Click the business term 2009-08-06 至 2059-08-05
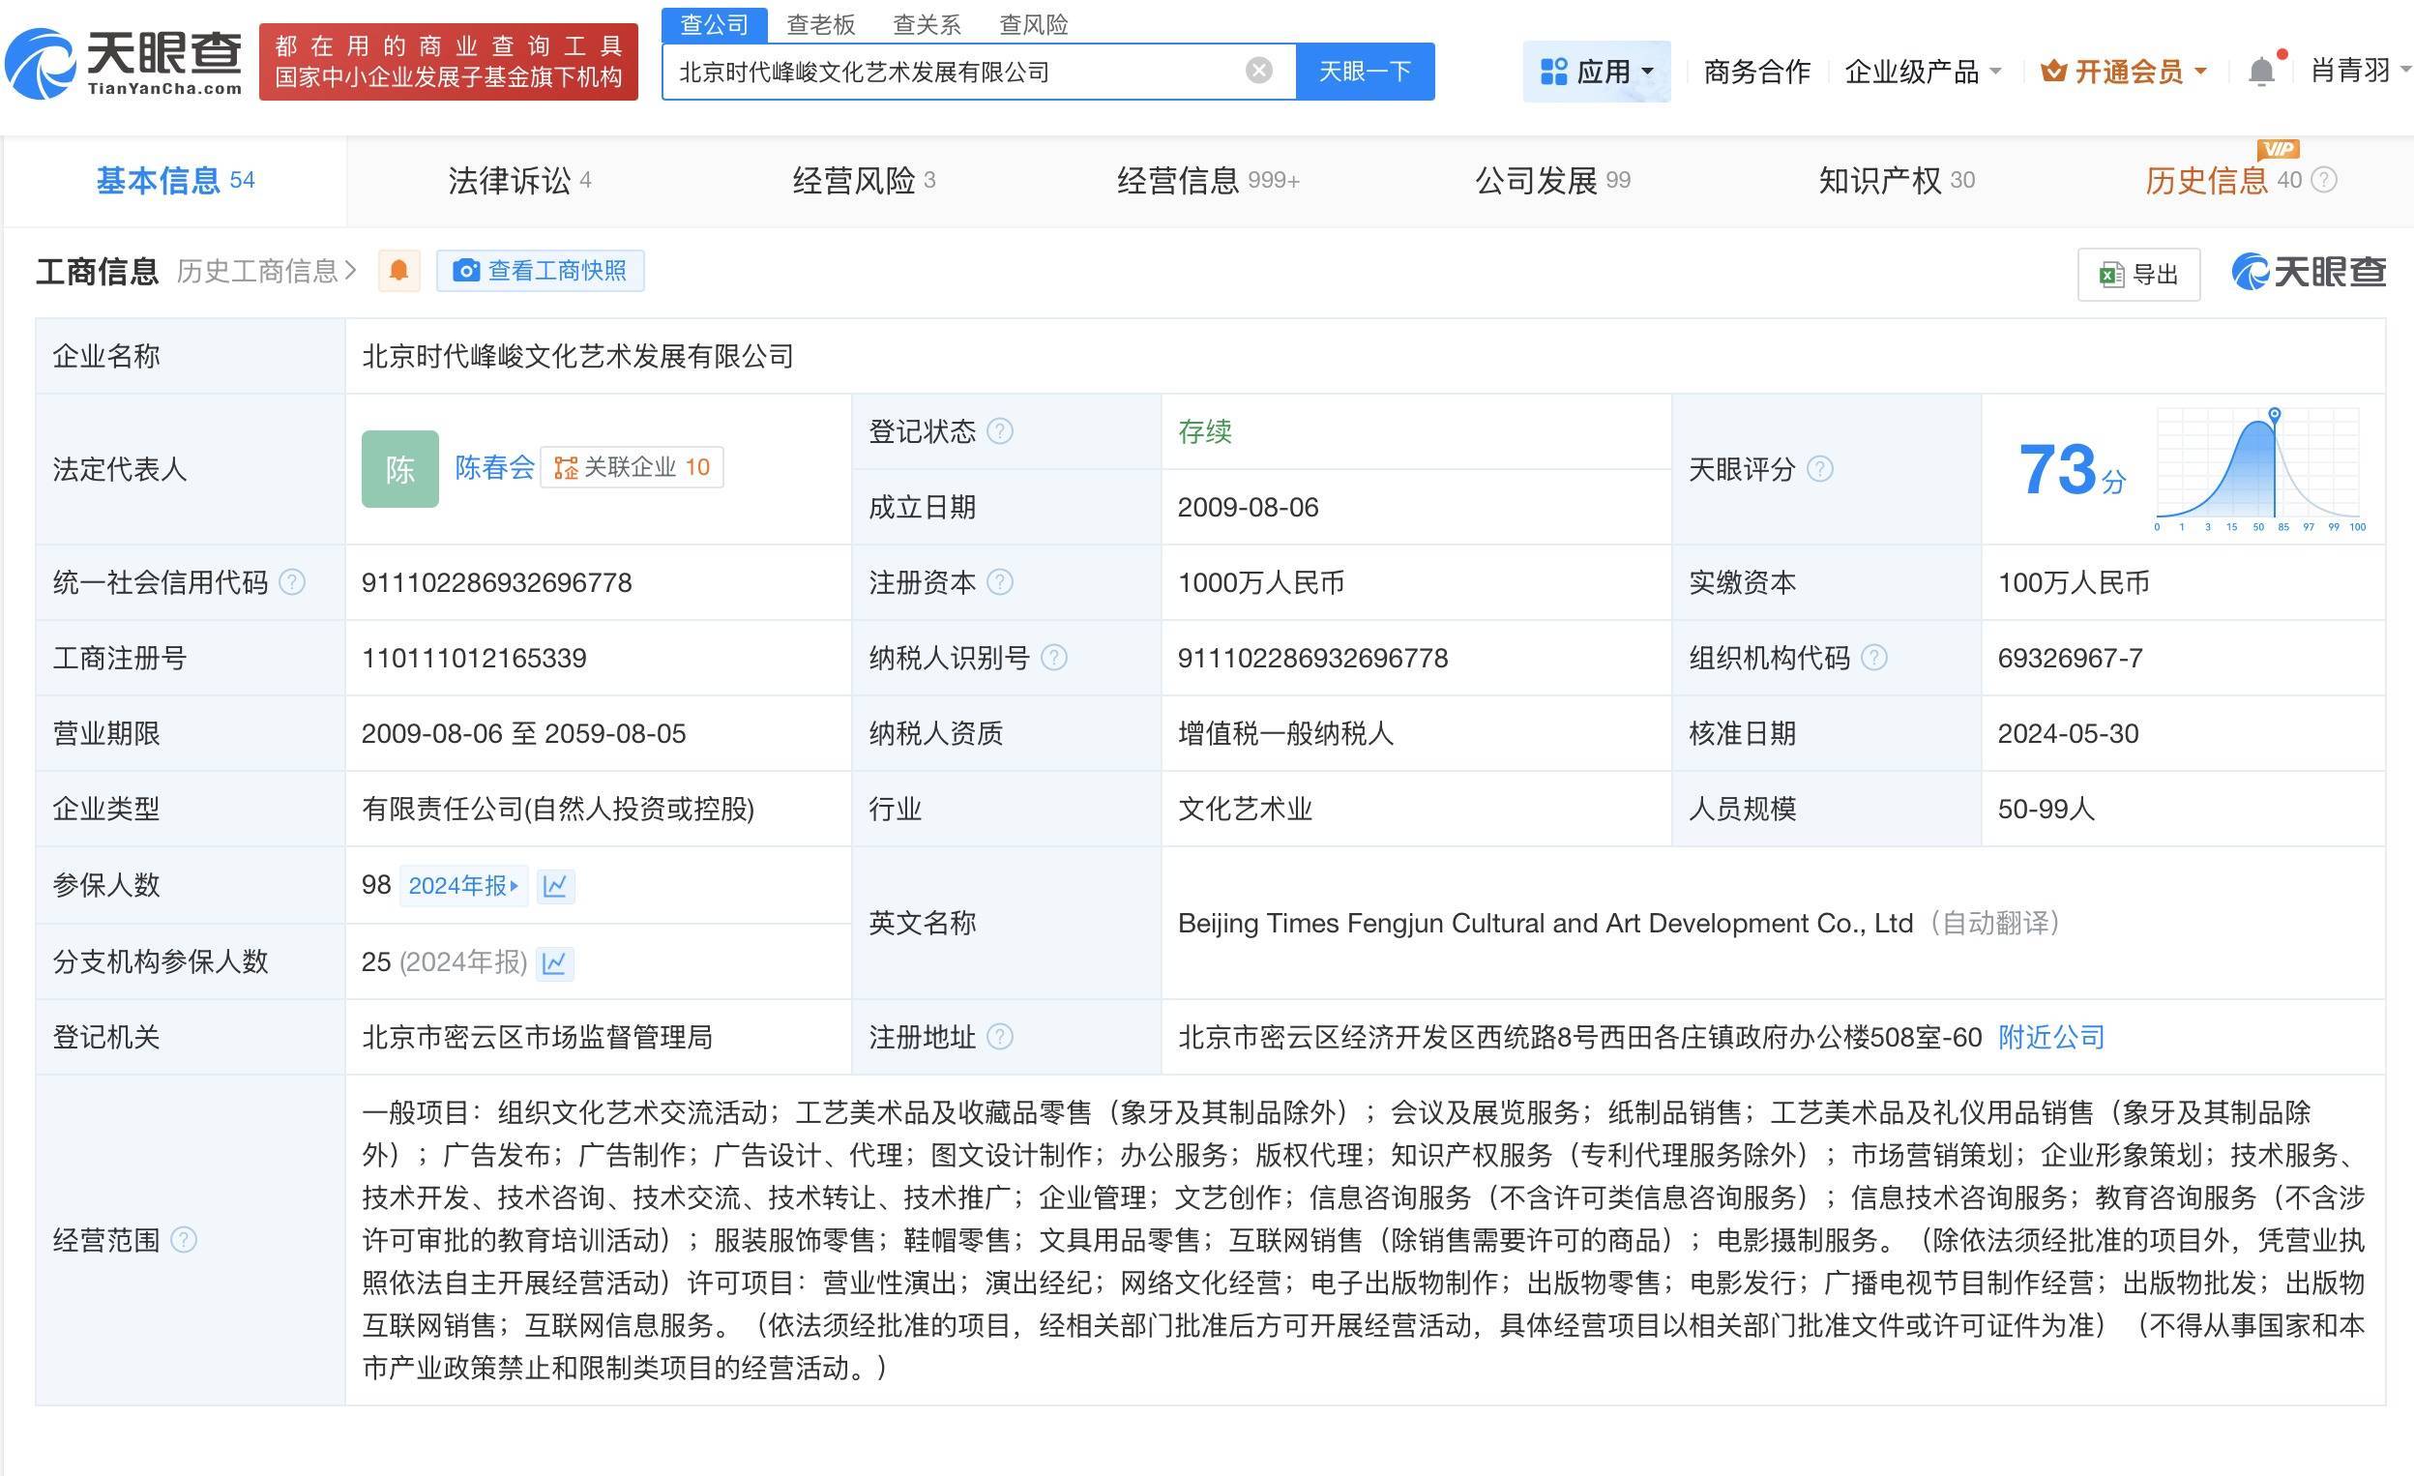 pos(524,733)
